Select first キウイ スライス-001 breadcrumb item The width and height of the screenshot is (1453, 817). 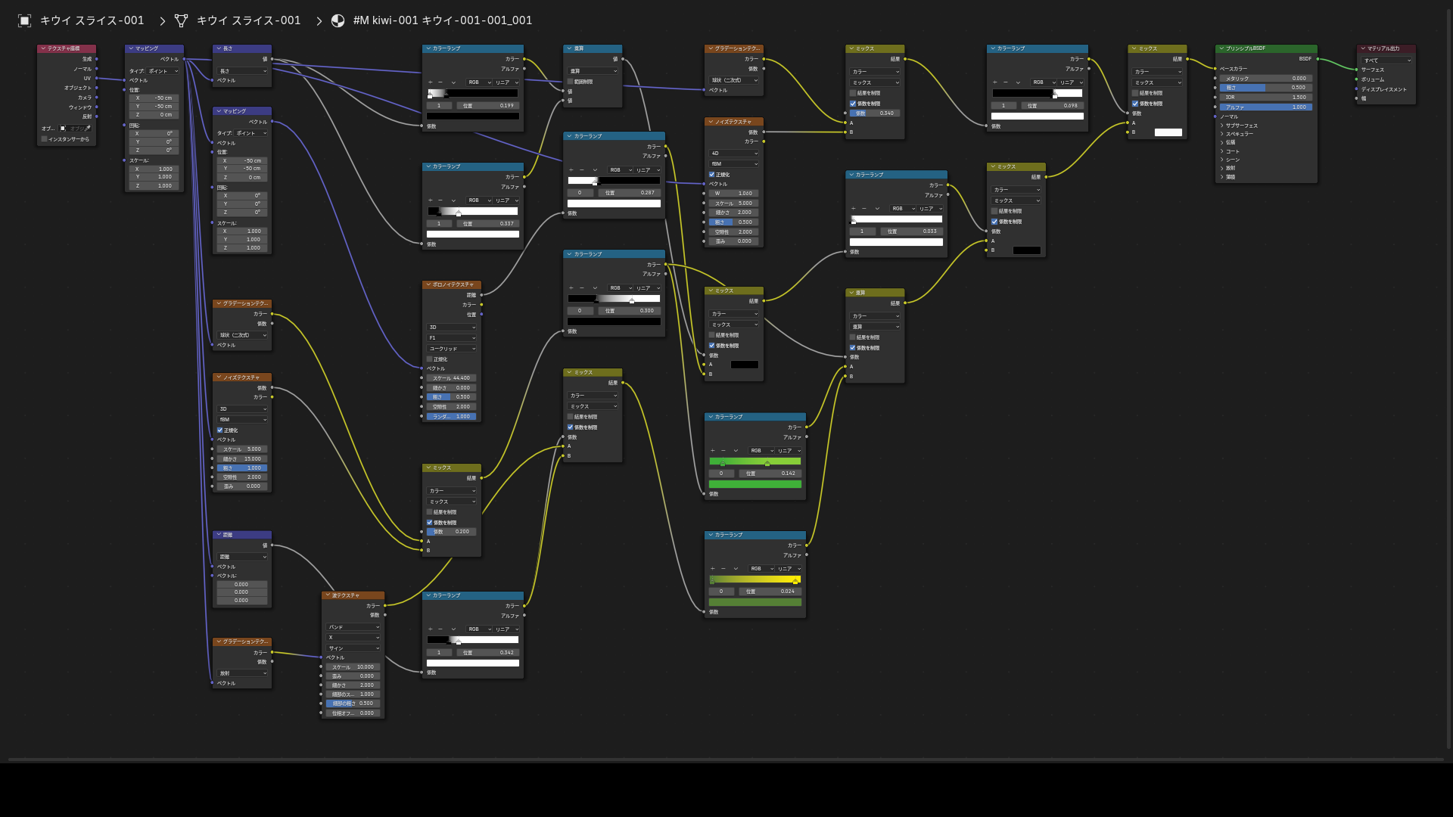coord(92,20)
